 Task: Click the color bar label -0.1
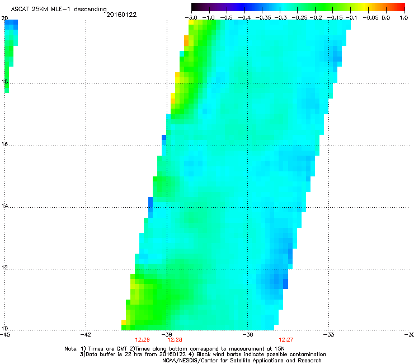(351, 18)
